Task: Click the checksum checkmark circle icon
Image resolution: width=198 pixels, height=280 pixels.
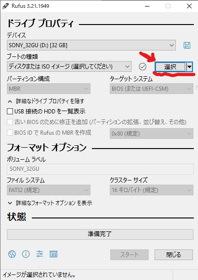Action: click(143, 67)
